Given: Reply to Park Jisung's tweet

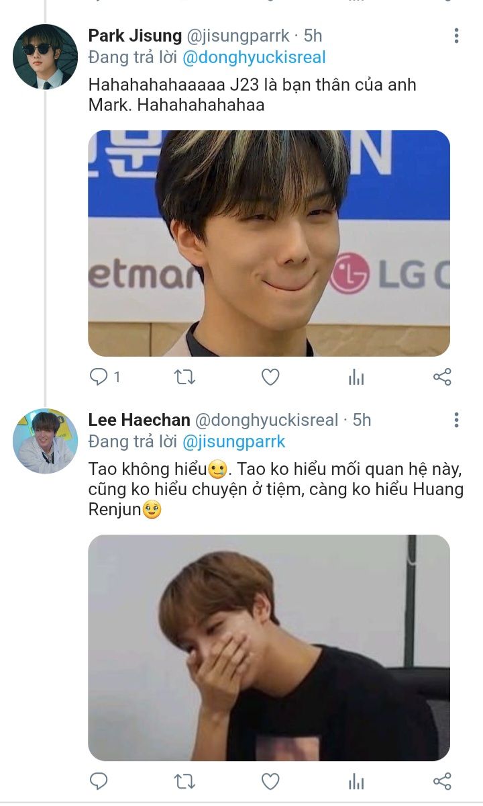Looking at the screenshot, I should pyautogui.click(x=99, y=377).
